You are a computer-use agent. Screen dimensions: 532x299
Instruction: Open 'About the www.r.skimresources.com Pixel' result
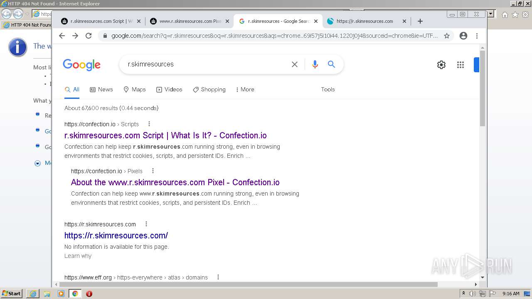click(175, 182)
